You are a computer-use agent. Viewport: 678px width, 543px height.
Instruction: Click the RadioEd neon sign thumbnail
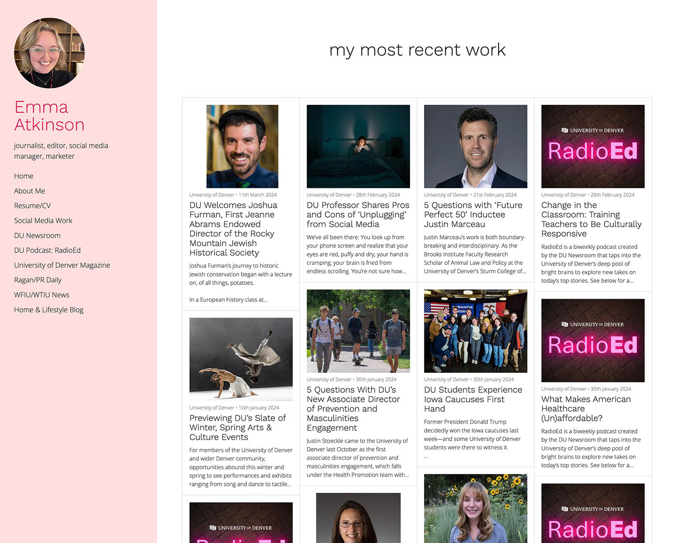point(593,146)
